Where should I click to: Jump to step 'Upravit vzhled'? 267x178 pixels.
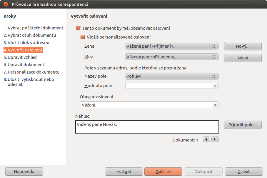(x=20, y=57)
